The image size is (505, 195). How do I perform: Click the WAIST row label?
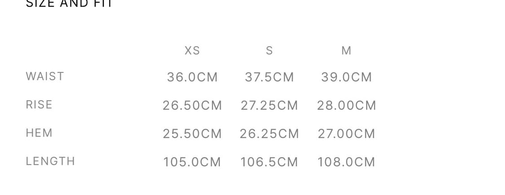[x=45, y=76]
